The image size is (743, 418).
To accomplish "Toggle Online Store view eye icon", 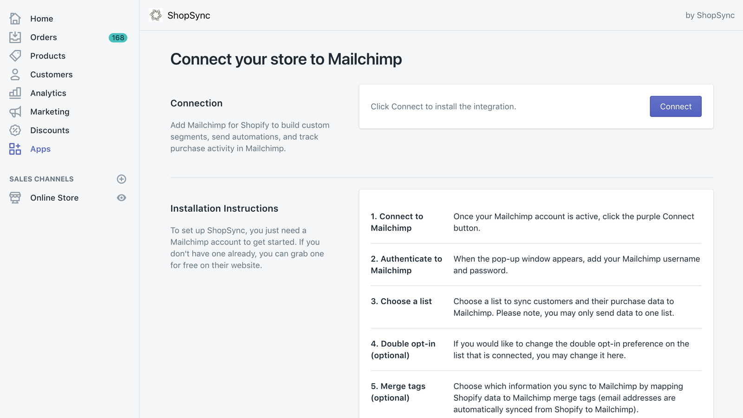I will tap(121, 197).
